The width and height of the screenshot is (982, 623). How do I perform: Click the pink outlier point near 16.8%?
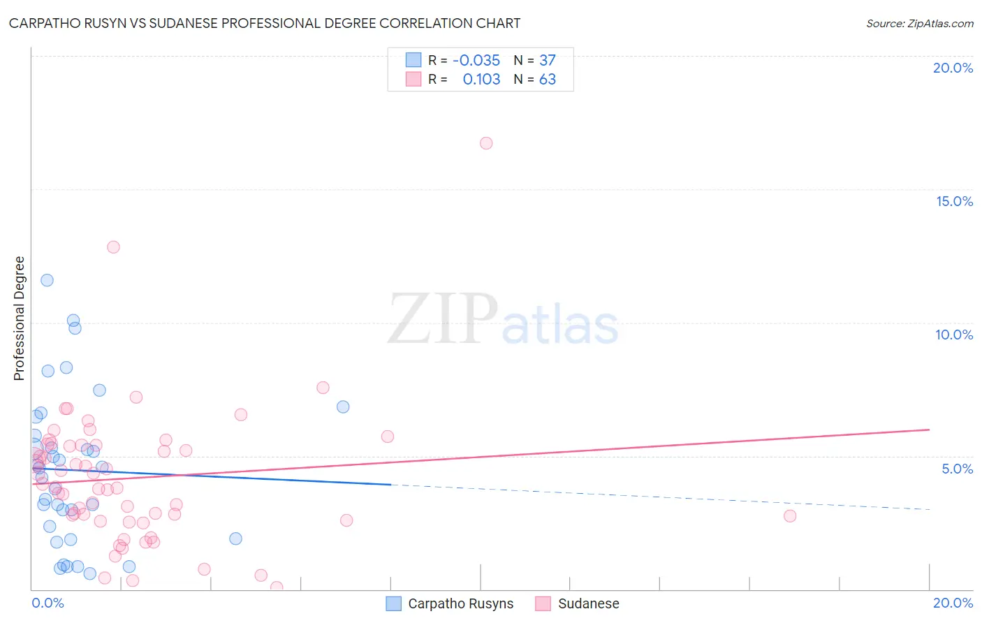486,143
